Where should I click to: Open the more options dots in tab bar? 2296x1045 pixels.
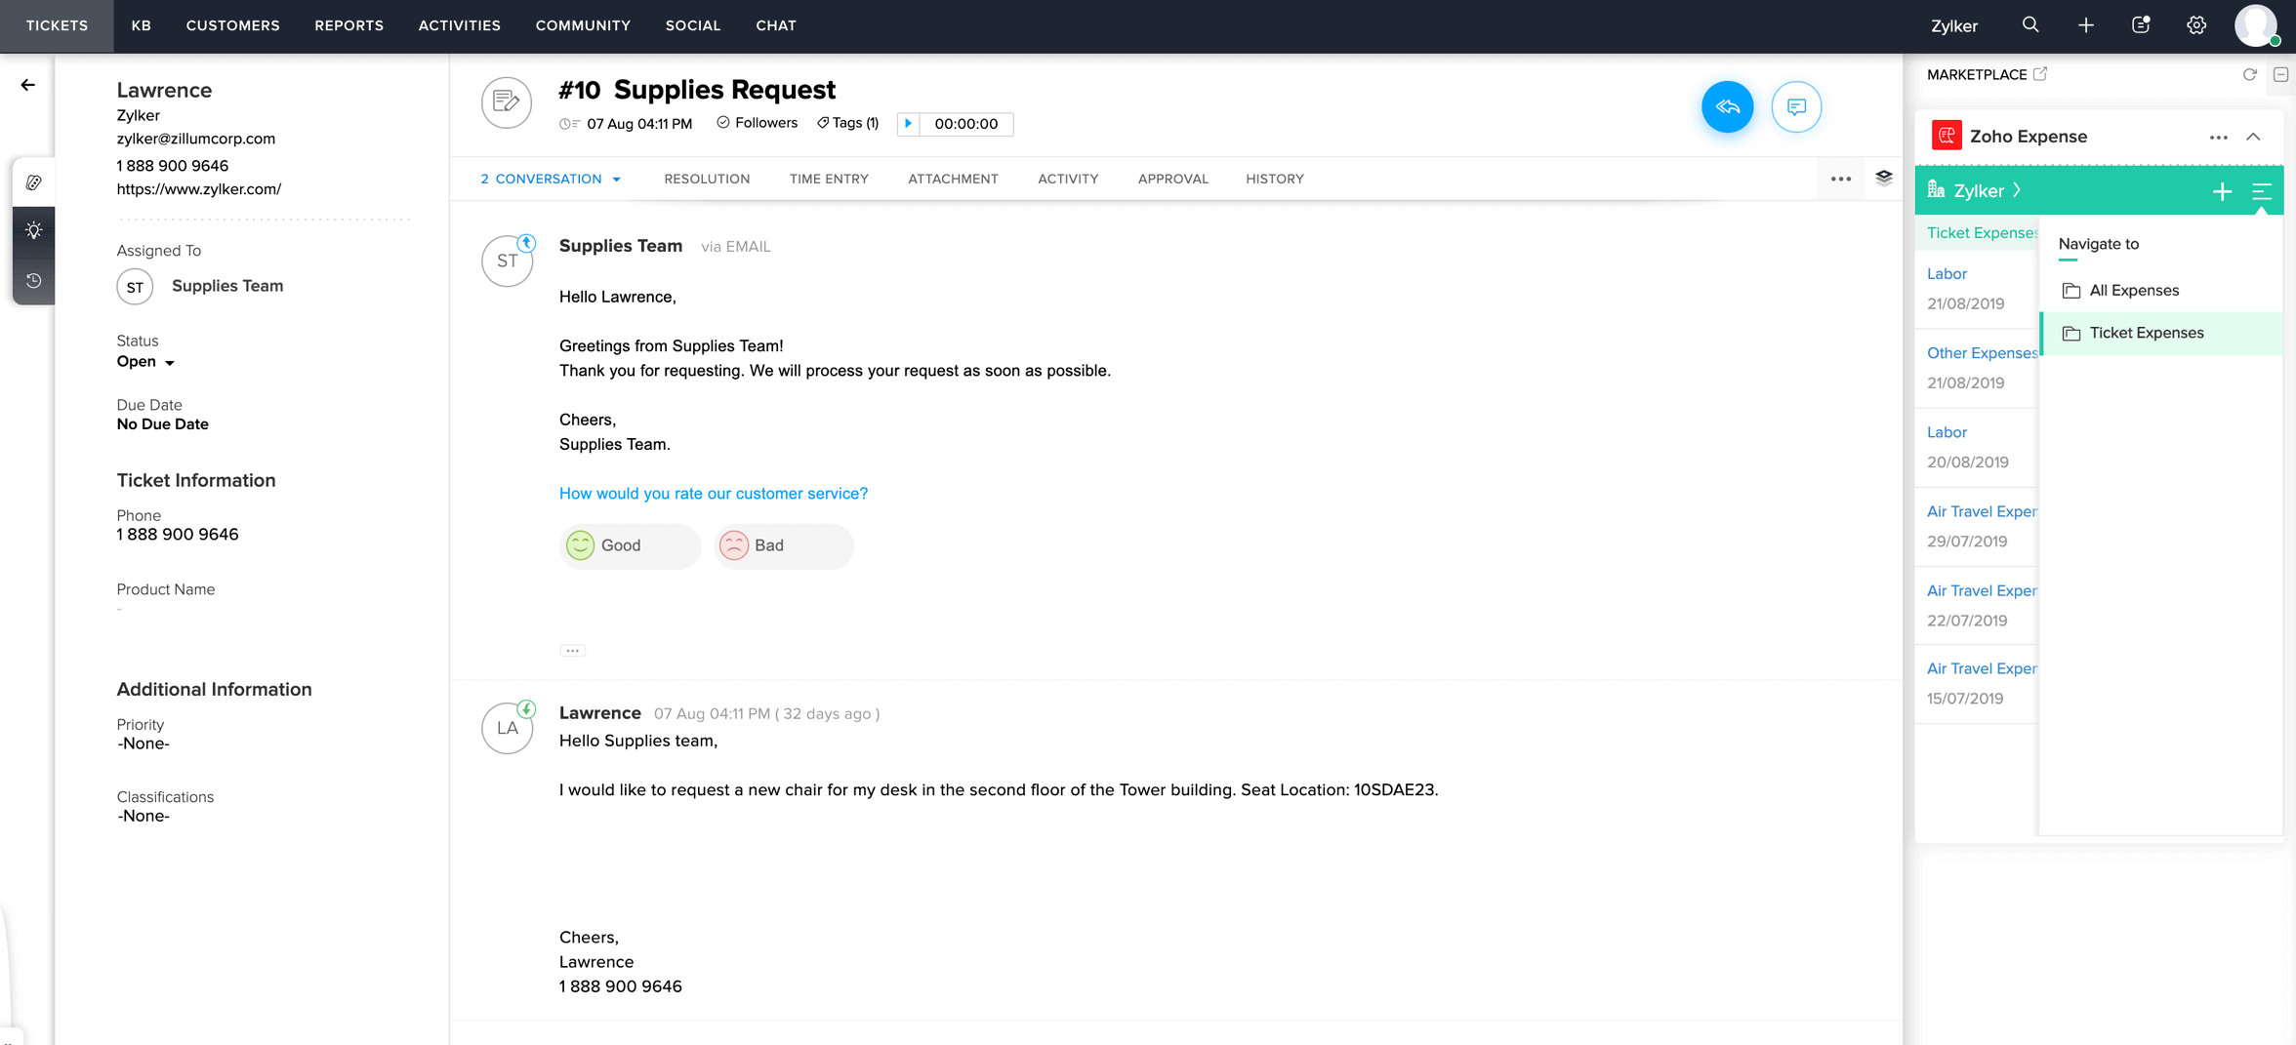click(x=1841, y=179)
